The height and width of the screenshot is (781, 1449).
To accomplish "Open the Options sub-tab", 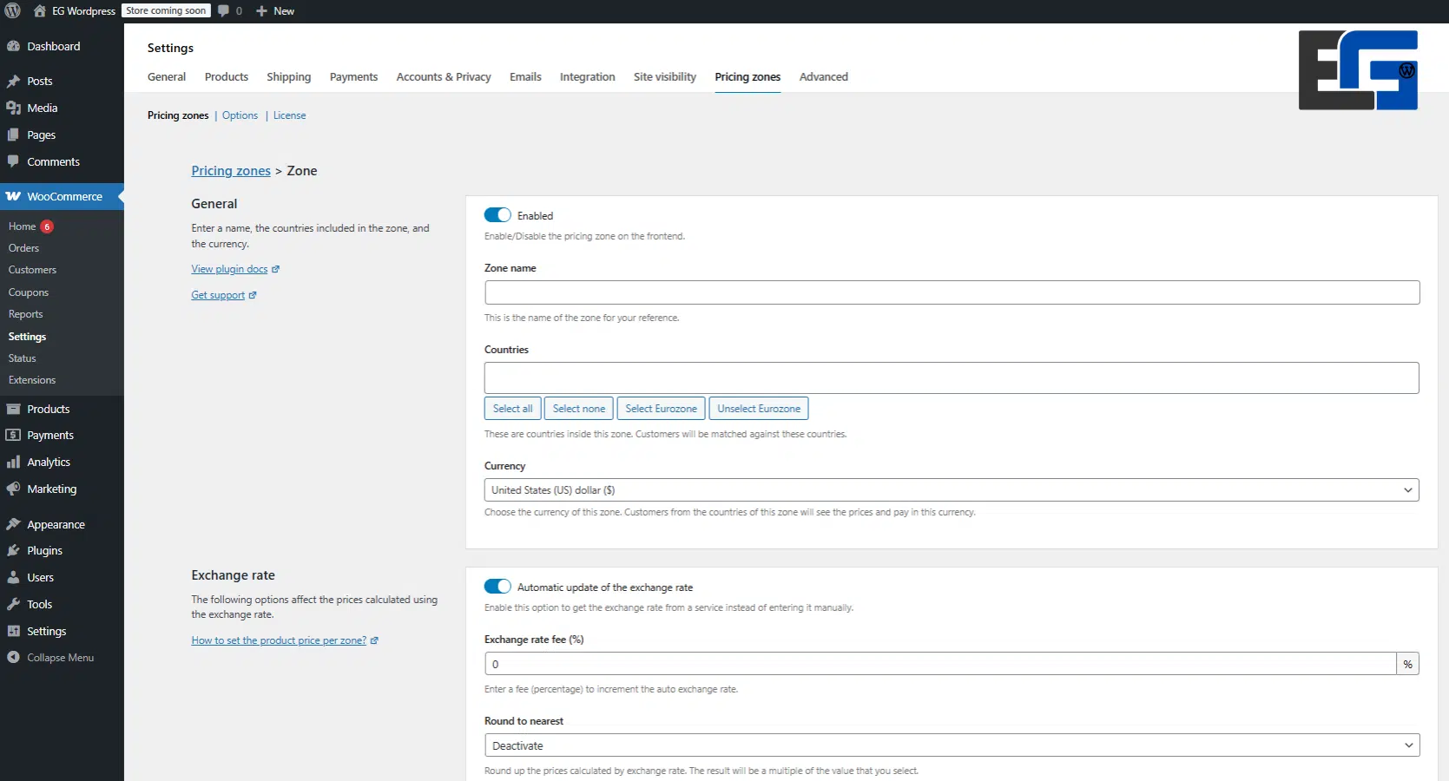I will pyautogui.click(x=240, y=115).
